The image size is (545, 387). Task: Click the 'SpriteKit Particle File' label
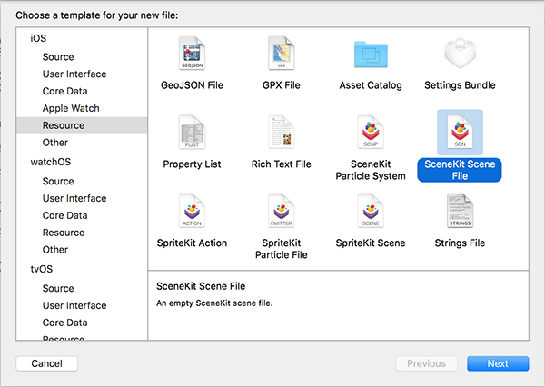(282, 249)
